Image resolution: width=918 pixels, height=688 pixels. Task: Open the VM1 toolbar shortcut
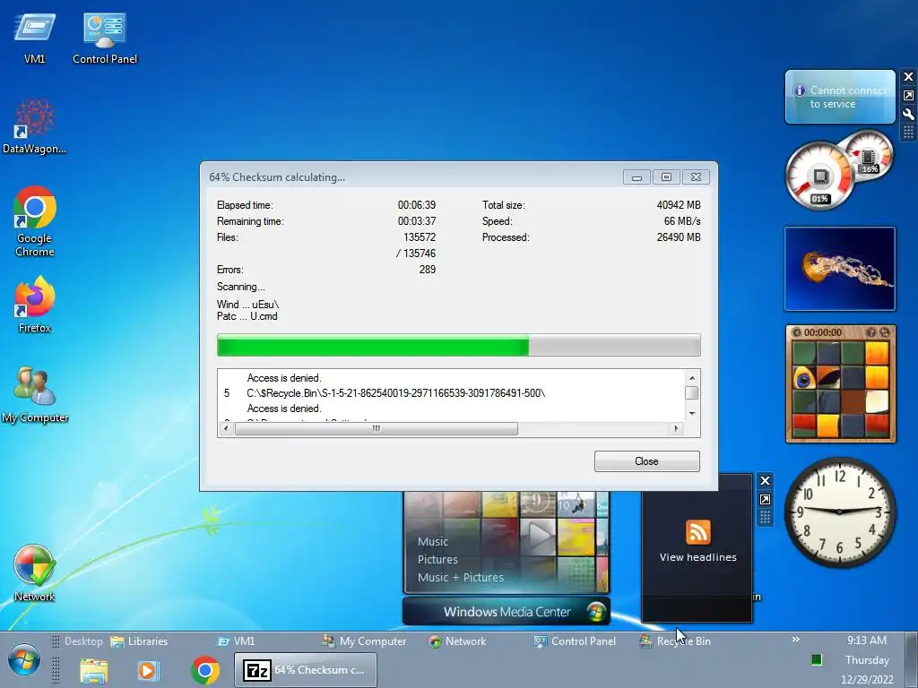pyautogui.click(x=236, y=641)
